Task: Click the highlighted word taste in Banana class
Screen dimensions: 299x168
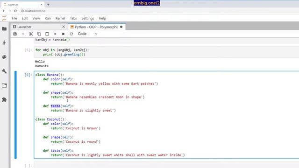Action: pos(56,106)
